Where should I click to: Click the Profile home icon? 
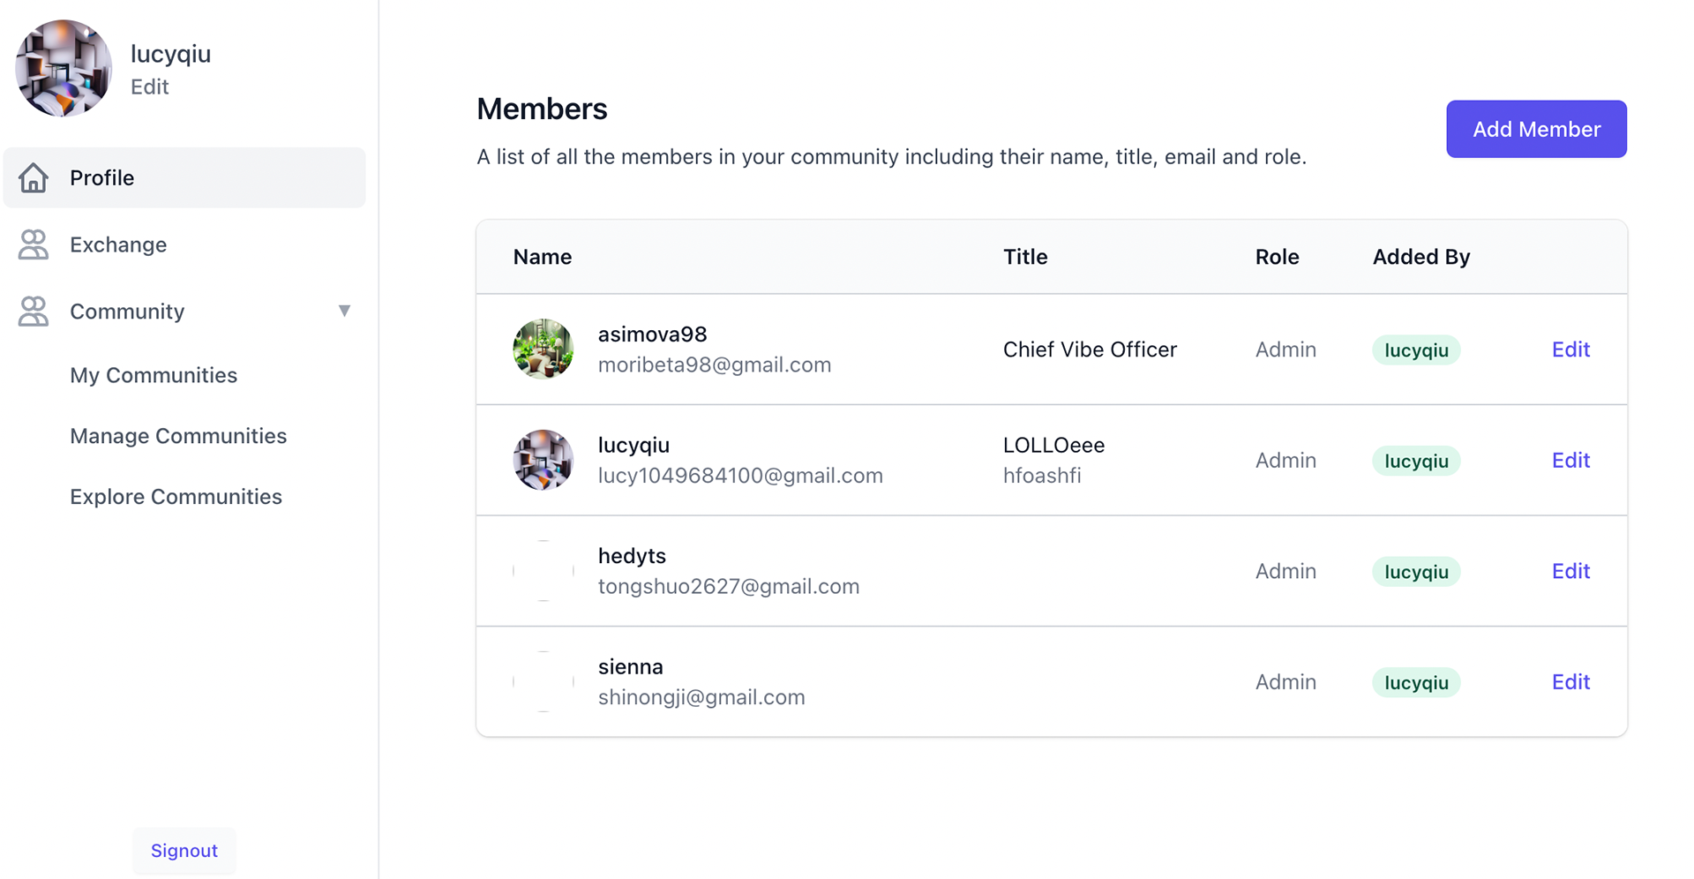coord(34,177)
